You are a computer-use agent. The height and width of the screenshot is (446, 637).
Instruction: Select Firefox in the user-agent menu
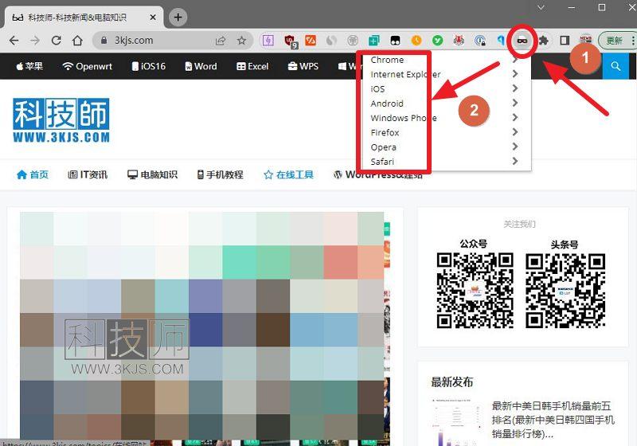pos(385,133)
